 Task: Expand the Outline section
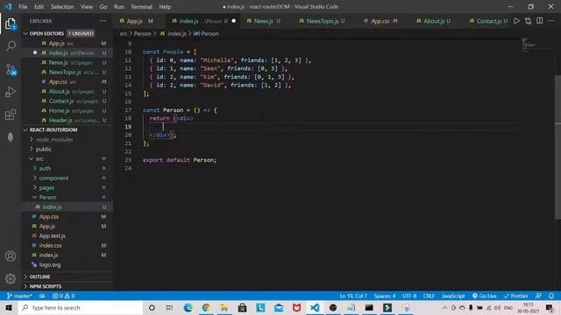click(40, 276)
